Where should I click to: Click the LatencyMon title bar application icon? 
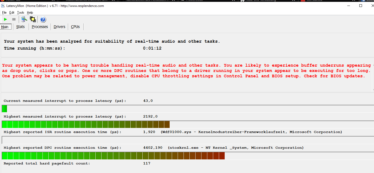click(x=3, y=6)
